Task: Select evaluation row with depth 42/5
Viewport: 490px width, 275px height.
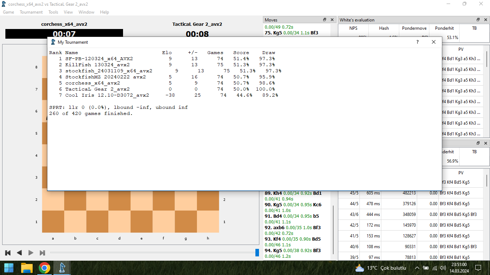Action: pos(411,225)
